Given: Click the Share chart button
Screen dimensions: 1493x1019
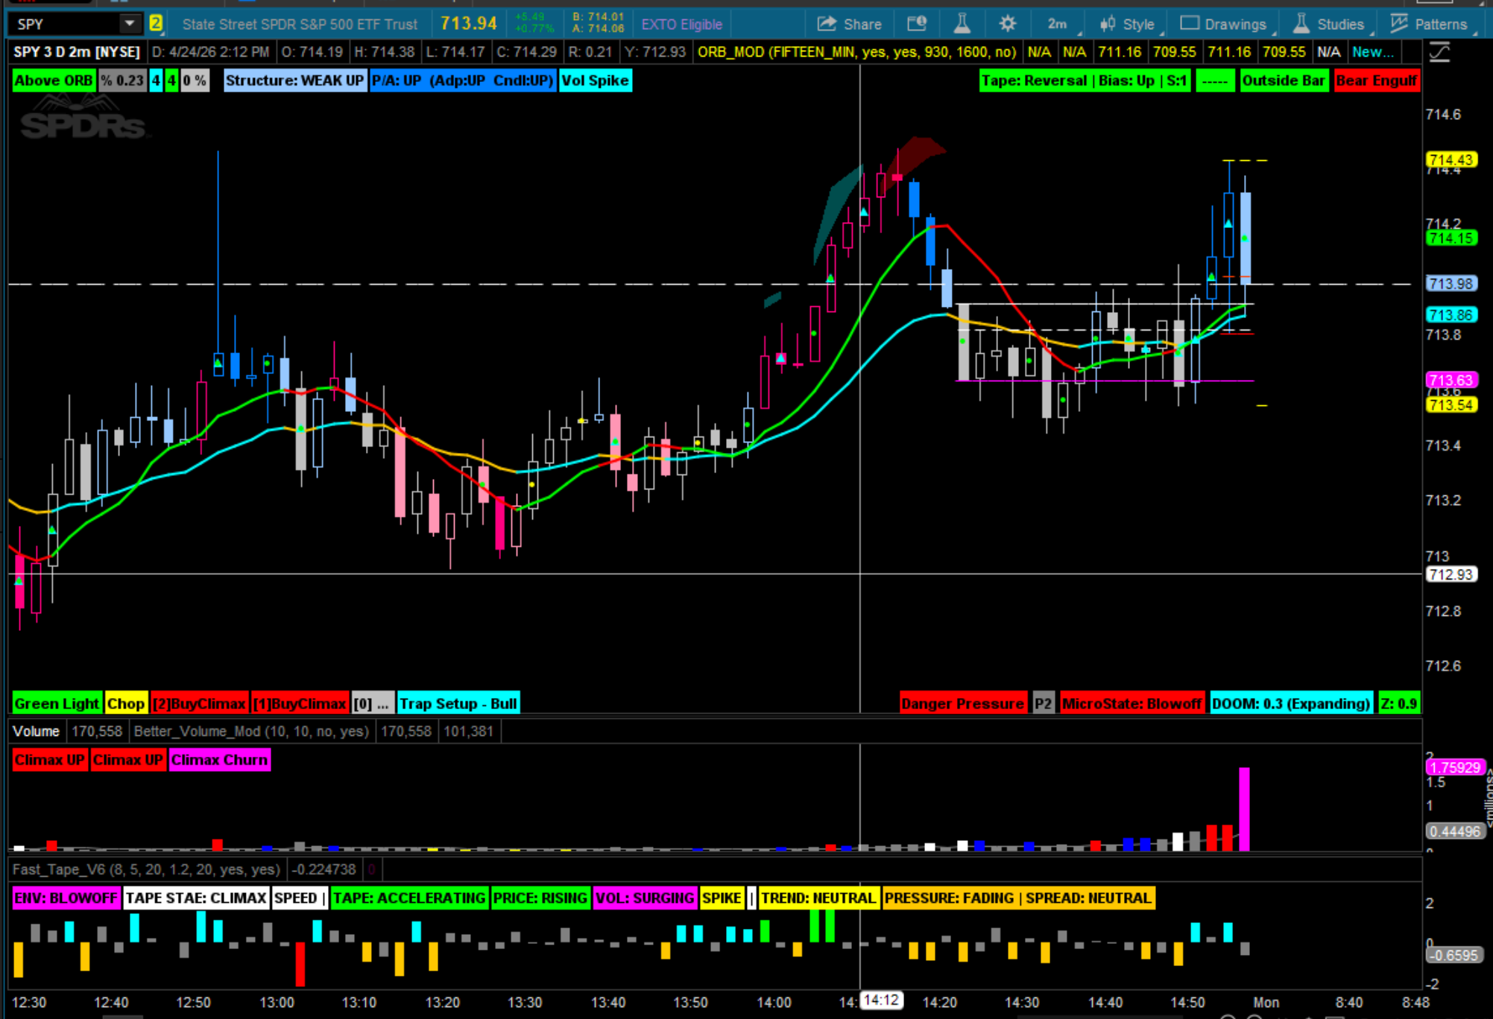Looking at the screenshot, I should pyautogui.click(x=850, y=24).
